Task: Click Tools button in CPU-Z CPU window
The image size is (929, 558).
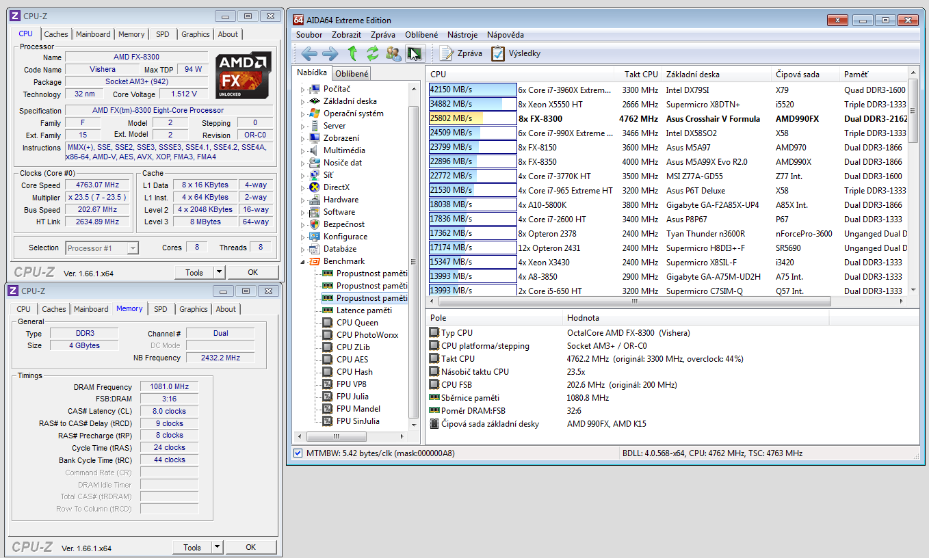Action: pos(194,272)
